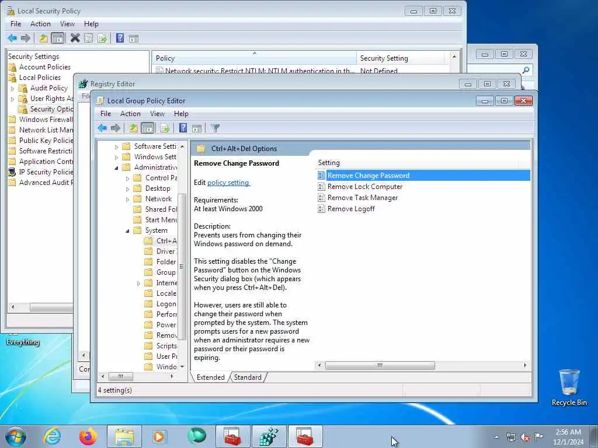Viewport: 598px width, 448px height.
Task: Show hidden tray icons arrow
Action: [496, 437]
